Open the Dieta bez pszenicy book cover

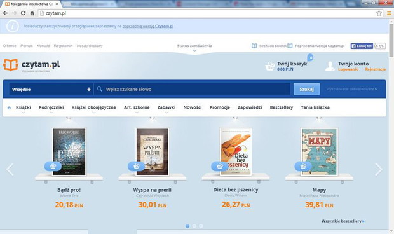pyautogui.click(x=236, y=151)
